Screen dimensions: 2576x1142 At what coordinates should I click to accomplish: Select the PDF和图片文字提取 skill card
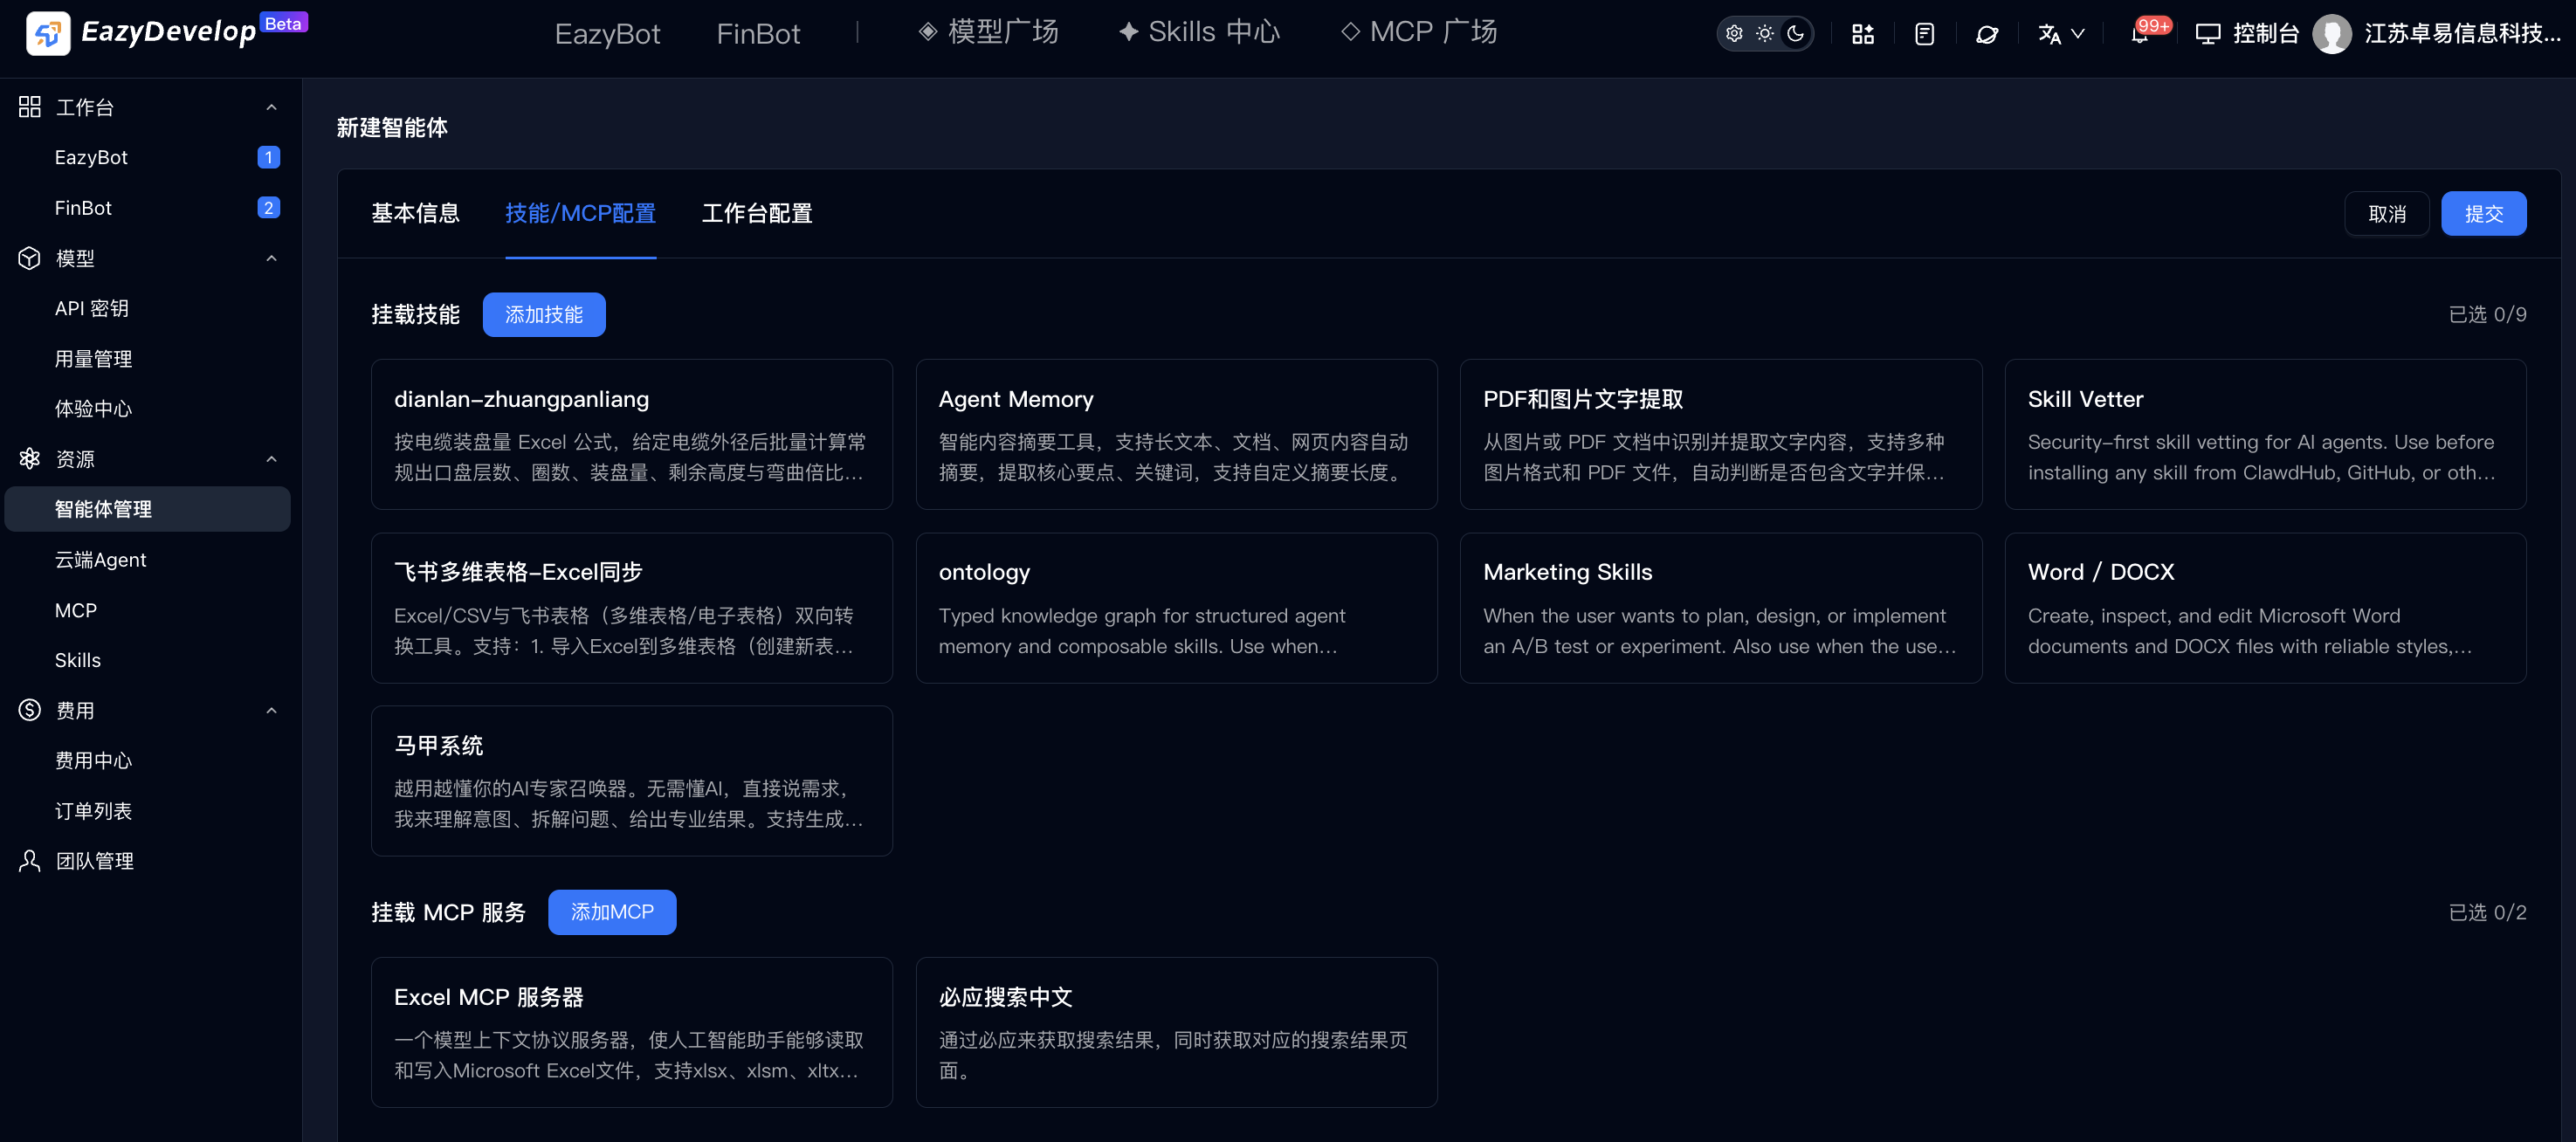click(x=1721, y=435)
